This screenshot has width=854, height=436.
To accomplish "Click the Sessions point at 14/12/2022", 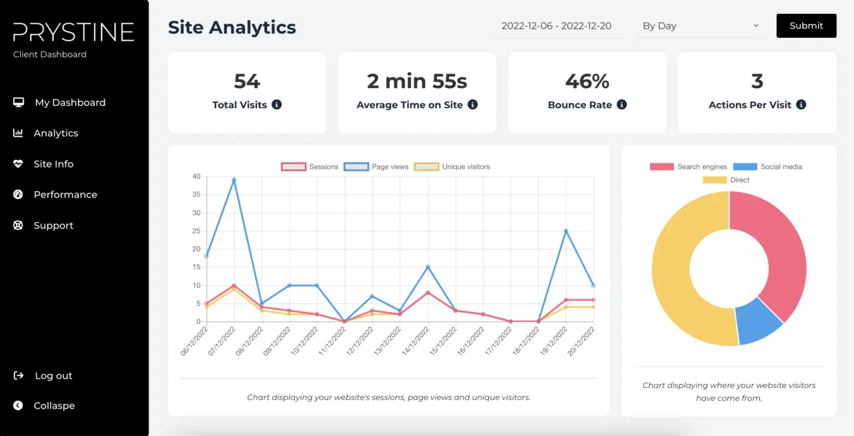I will pyautogui.click(x=428, y=293).
